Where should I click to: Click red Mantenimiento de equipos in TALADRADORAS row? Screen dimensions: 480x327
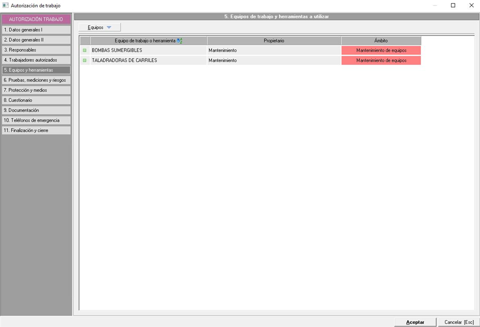point(381,60)
